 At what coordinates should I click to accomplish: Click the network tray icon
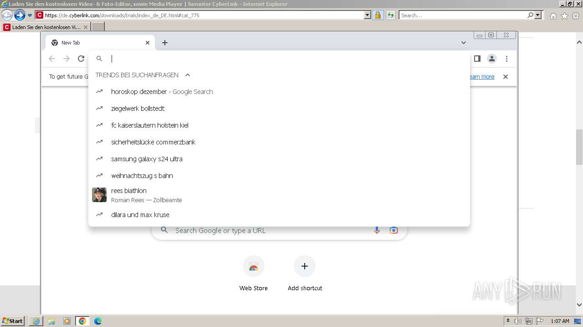pos(529,321)
